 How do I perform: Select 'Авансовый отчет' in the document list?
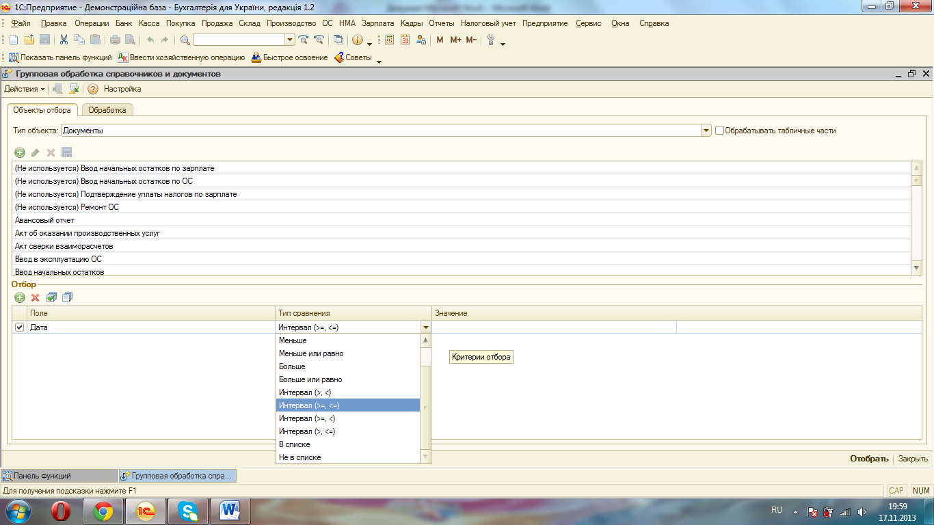[462, 220]
